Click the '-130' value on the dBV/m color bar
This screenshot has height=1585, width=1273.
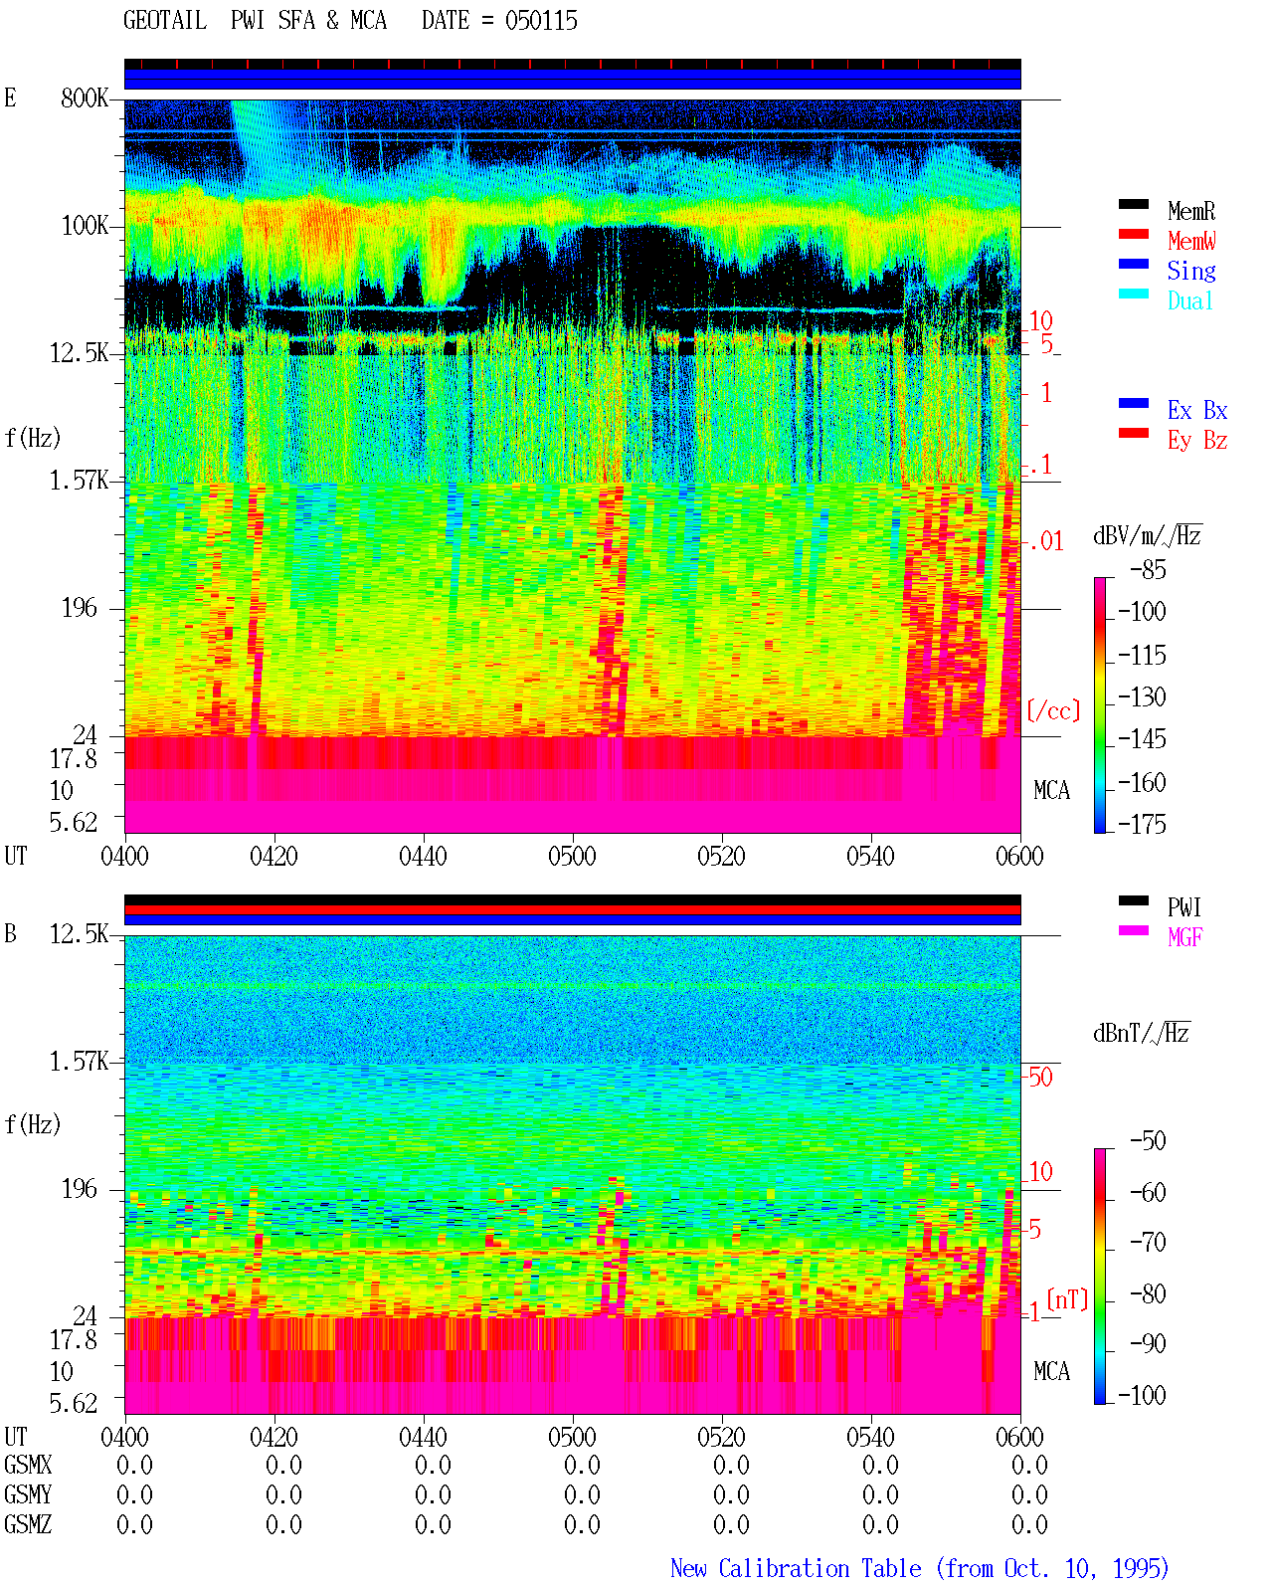[x=1142, y=697]
